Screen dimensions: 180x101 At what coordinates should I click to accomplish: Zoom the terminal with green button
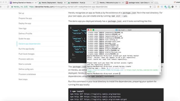[93, 30]
